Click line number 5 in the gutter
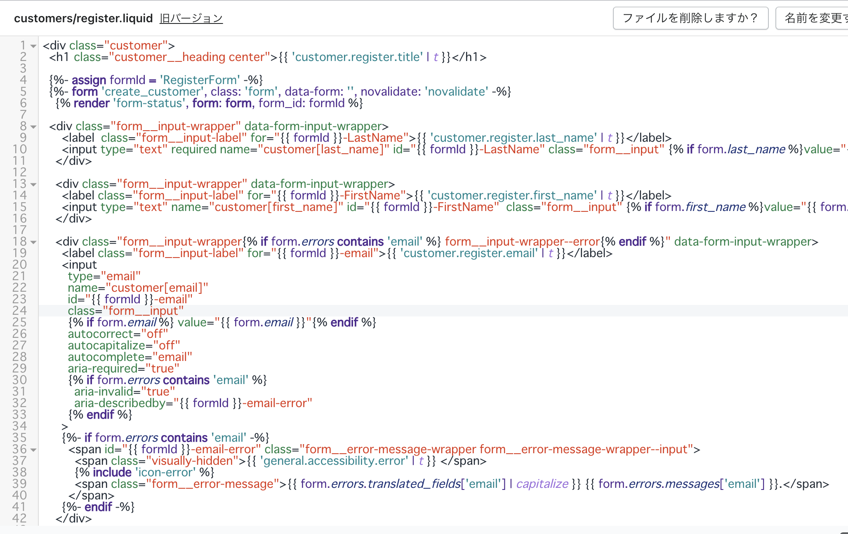 click(23, 91)
